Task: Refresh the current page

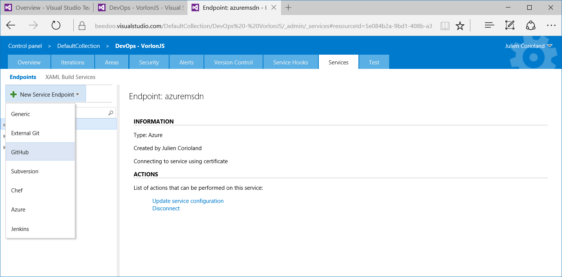Action: (56, 25)
